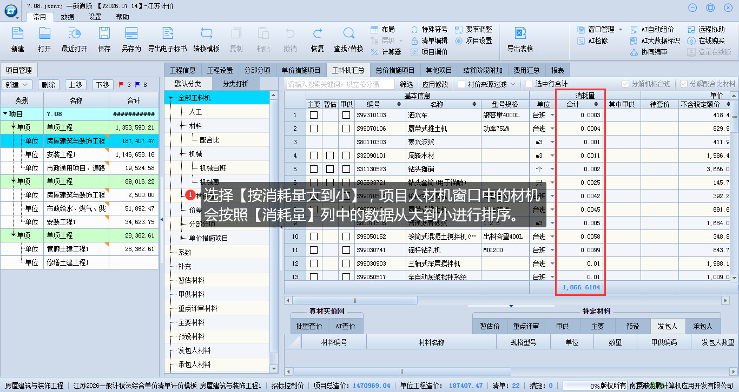Screen dimensions: 739x392
Task: Open 协同编审 tool
Action: [649, 52]
